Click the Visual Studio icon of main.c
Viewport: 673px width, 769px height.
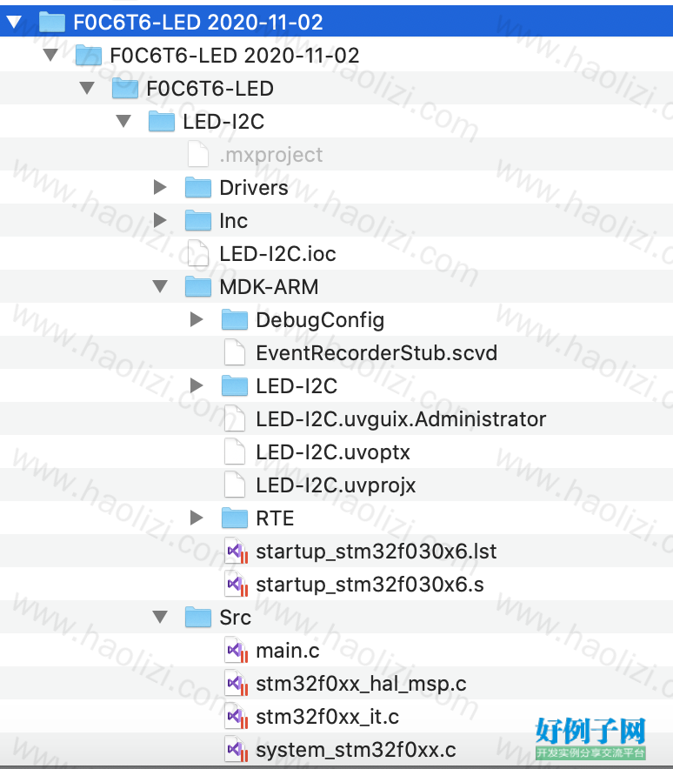tap(237, 651)
